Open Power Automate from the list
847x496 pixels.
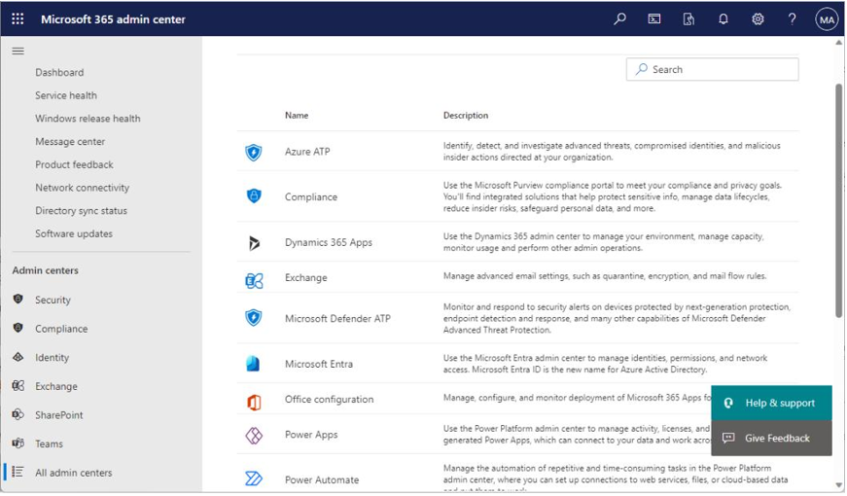pyautogui.click(x=322, y=479)
